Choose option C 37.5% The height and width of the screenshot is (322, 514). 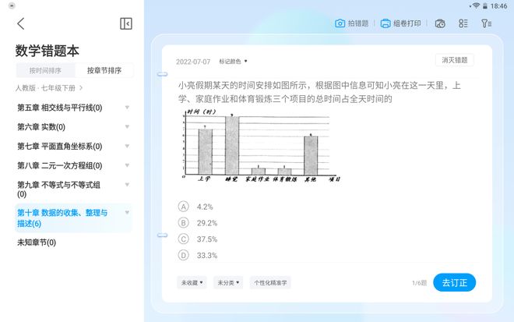pyautogui.click(x=197, y=239)
